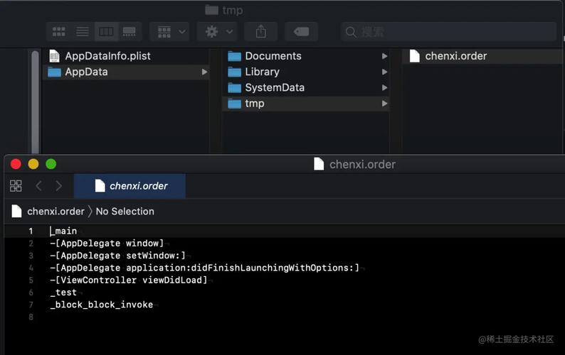Select the AppData folder
This screenshot has height=355, width=565.
[126, 72]
